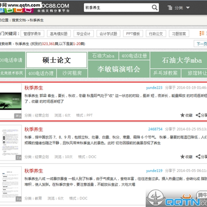
Task: Click the share icon of first result
Action: (198, 115)
